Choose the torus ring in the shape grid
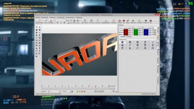This screenshot has height=109, width=194. (137, 48)
